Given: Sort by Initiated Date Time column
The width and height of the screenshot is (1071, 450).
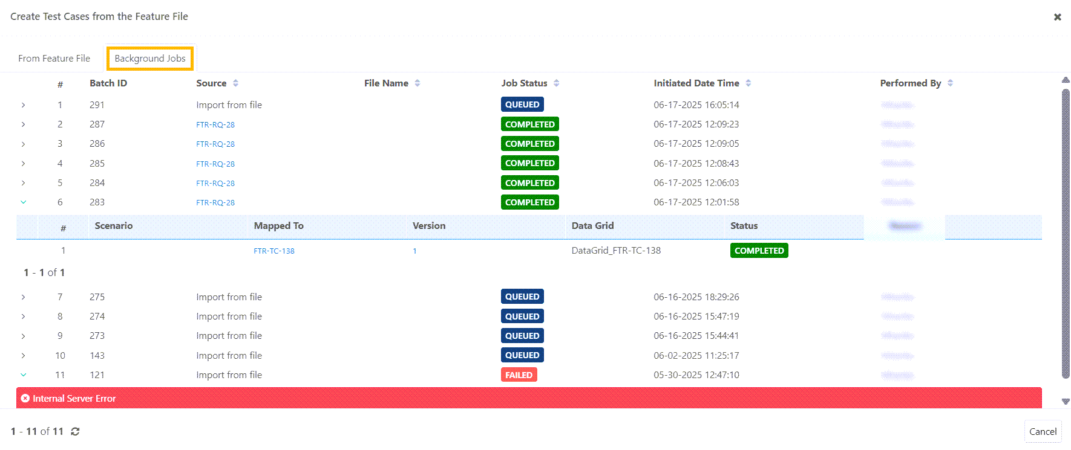Looking at the screenshot, I should 748,83.
